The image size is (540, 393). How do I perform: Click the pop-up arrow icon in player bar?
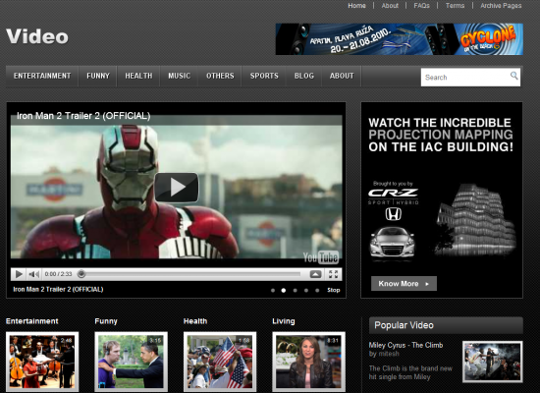(315, 274)
